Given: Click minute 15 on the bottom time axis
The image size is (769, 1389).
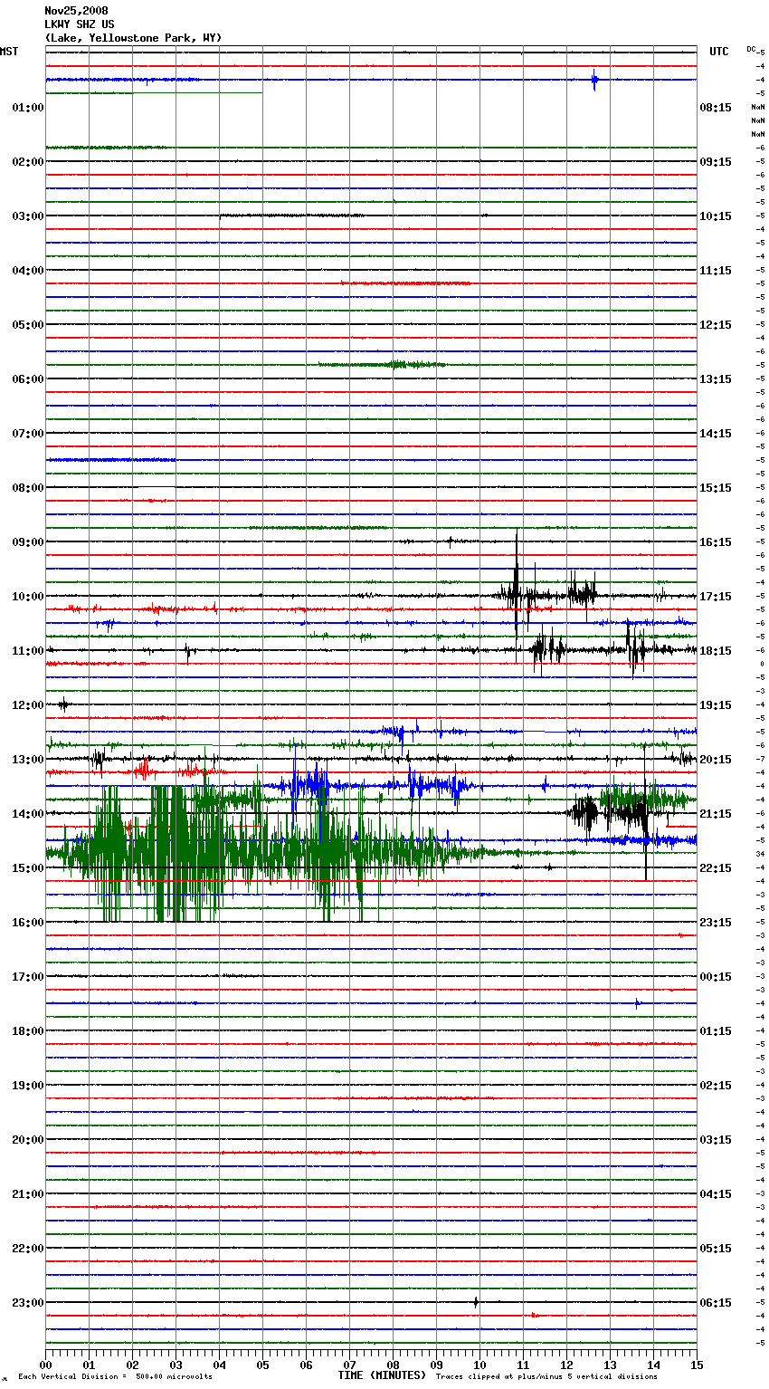Looking at the screenshot, I should [697, 1365].
